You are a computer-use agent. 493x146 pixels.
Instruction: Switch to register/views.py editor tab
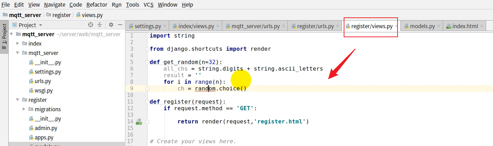(371, 26)
